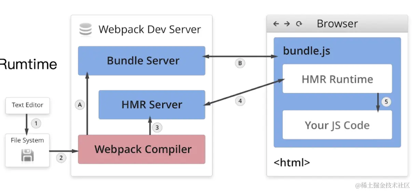Click the browser reload icon
Viewport: 412px width, 191px height.
click(x=299, y=24)
